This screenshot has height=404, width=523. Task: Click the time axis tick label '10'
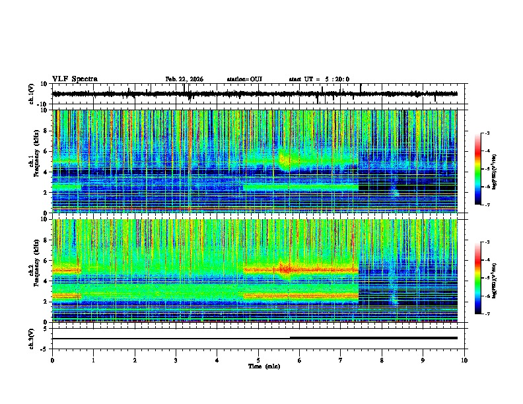[x=464, y=360]
